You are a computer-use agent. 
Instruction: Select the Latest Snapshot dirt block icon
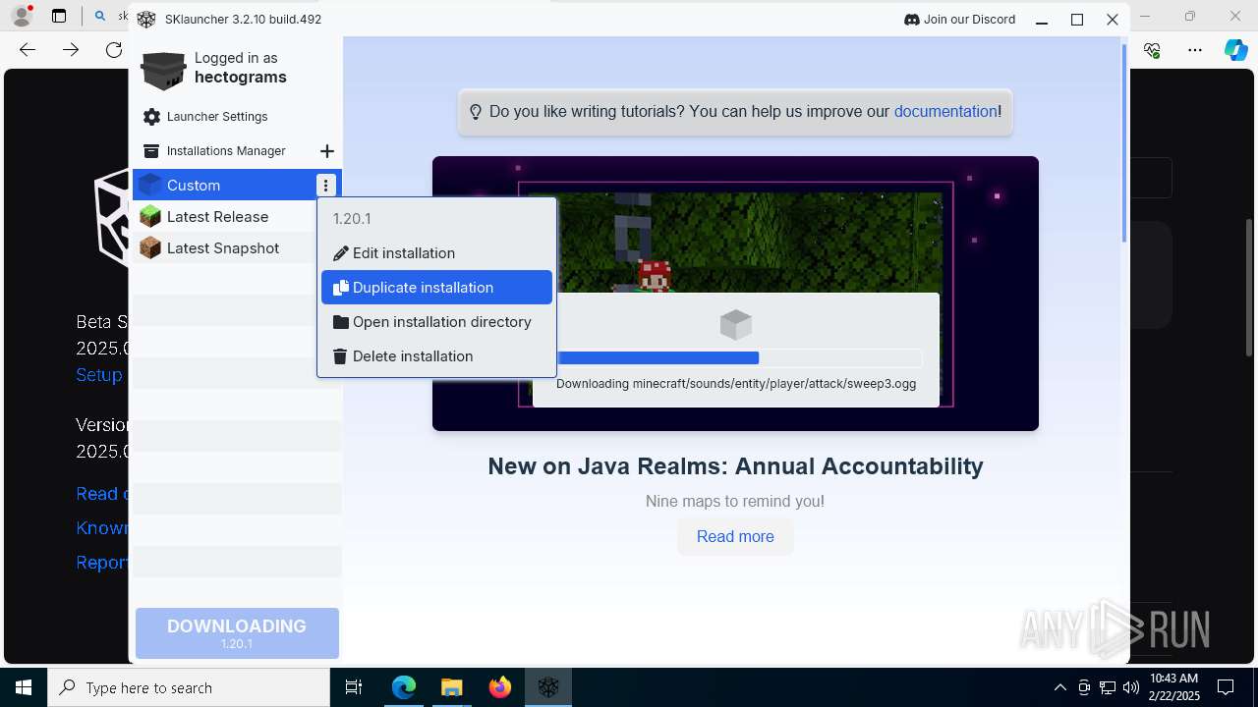click(x=150, y=247)
